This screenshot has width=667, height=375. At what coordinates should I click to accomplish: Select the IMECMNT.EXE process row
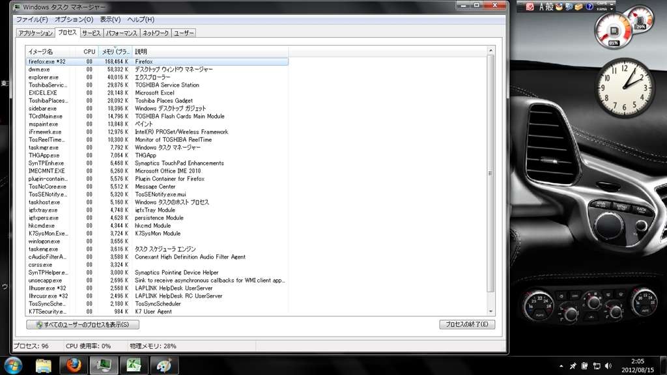157,171
